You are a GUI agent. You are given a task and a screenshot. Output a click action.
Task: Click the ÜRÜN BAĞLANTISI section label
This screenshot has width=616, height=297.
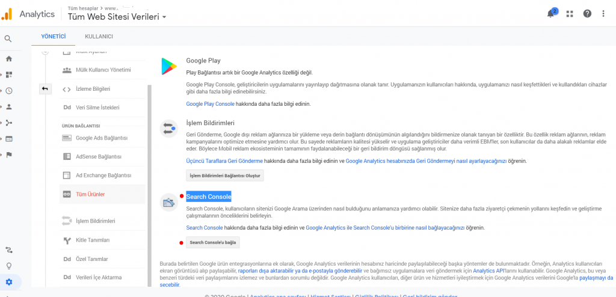pyautogui.click(x=81, y=126)
